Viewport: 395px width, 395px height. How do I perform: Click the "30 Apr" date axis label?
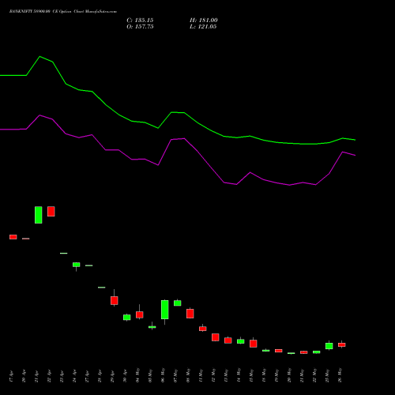pyautogui.click(x=125, y=377)
